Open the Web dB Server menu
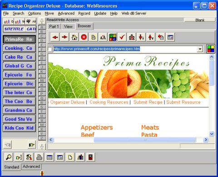This screenshot has height=177, width=218. [x=134, y=14]
